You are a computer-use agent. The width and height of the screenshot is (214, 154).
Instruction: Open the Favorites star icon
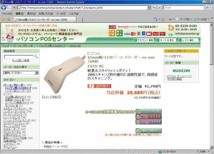(3, 19)
